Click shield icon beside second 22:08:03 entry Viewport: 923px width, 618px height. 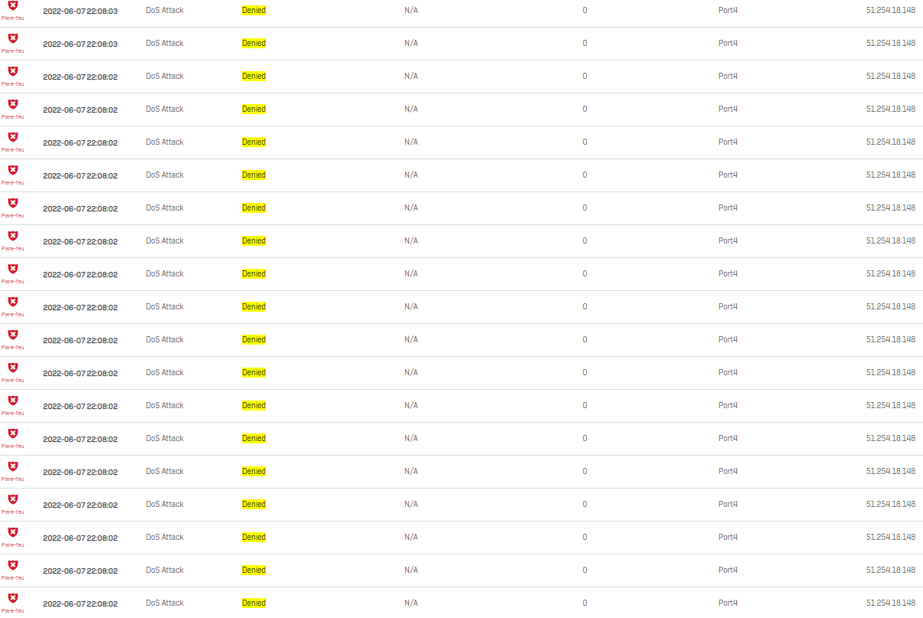click(x=12, y=38)
